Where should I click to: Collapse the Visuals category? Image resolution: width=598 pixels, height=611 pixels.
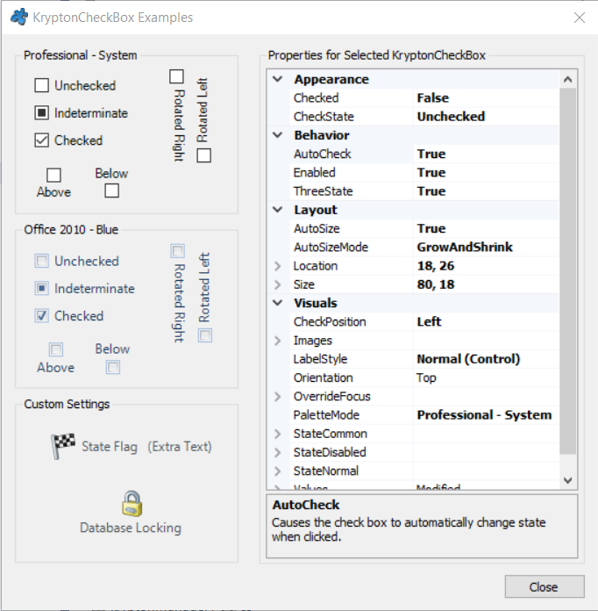coord(278,303)
